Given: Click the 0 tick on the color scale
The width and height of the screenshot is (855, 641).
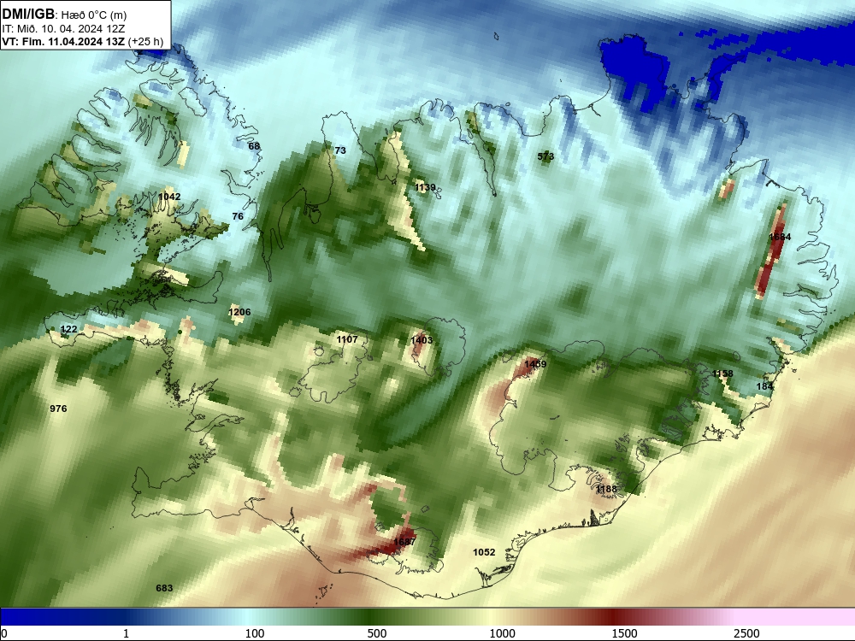Looking at the screenshot, I should click(x=5, y=633).
